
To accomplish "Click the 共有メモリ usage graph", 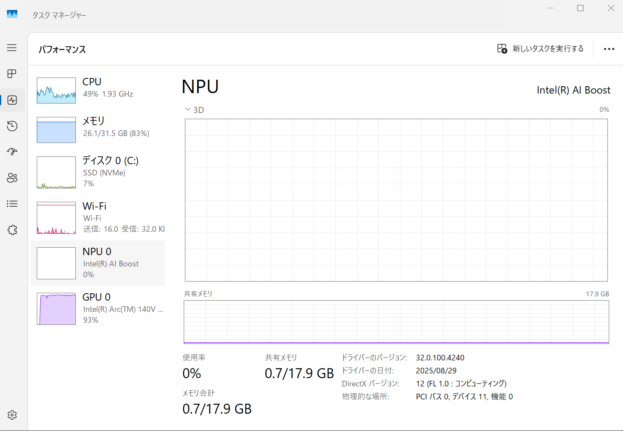I will click(396, 322).
